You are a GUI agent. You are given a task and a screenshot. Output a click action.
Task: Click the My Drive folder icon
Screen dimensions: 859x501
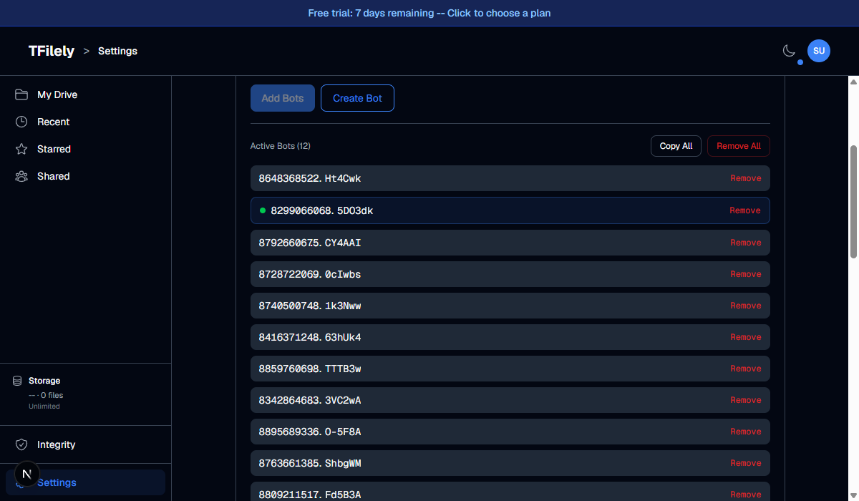[21, 94]
